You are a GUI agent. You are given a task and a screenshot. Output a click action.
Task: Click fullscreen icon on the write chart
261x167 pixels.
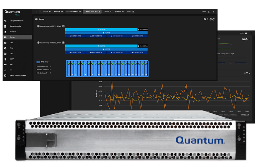244,73
